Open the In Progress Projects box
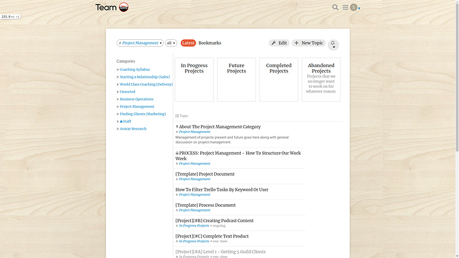The width and height of the screenshot is (459, 258). 194,80
